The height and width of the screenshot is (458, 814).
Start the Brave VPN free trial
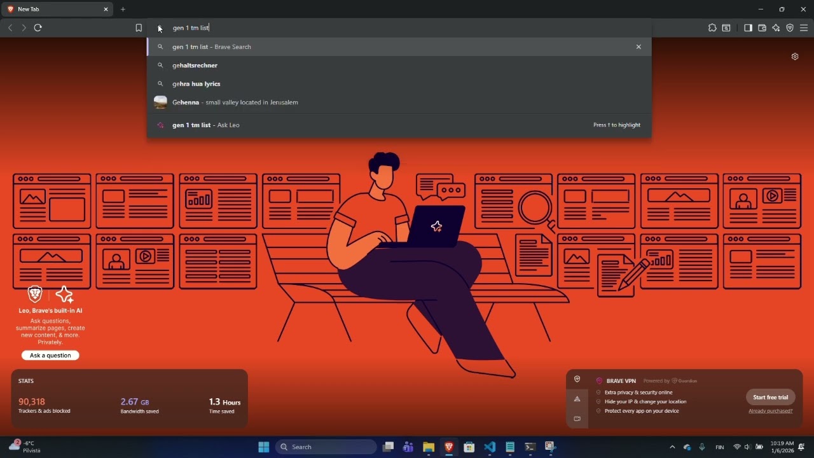770,398
